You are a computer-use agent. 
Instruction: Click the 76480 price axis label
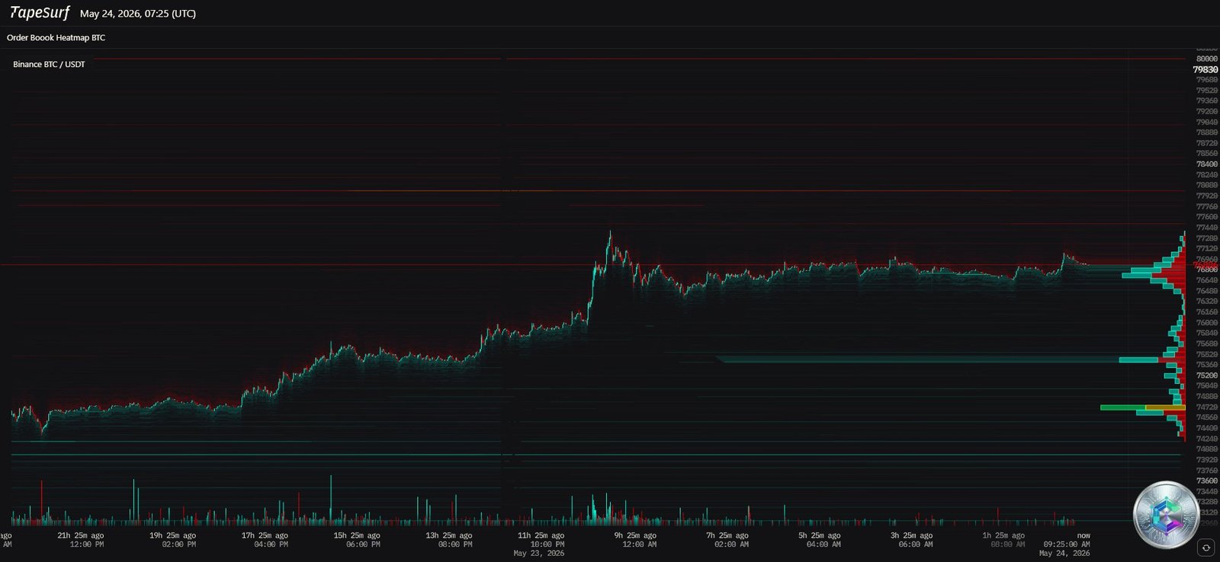pos(1207,291)
